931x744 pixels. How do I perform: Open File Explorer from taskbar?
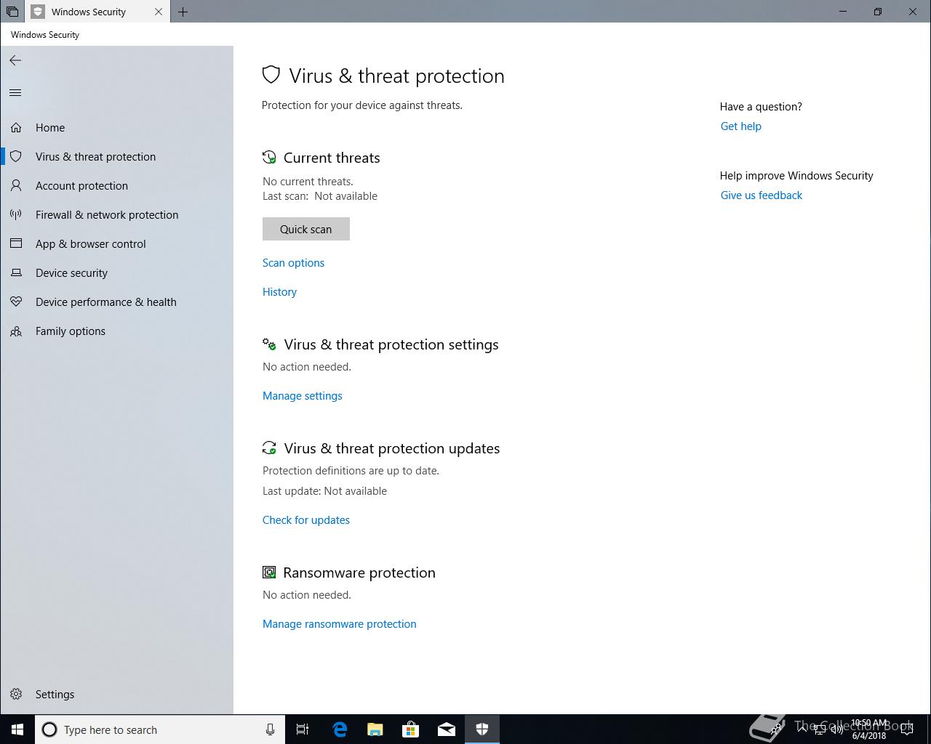pos(375,729)
